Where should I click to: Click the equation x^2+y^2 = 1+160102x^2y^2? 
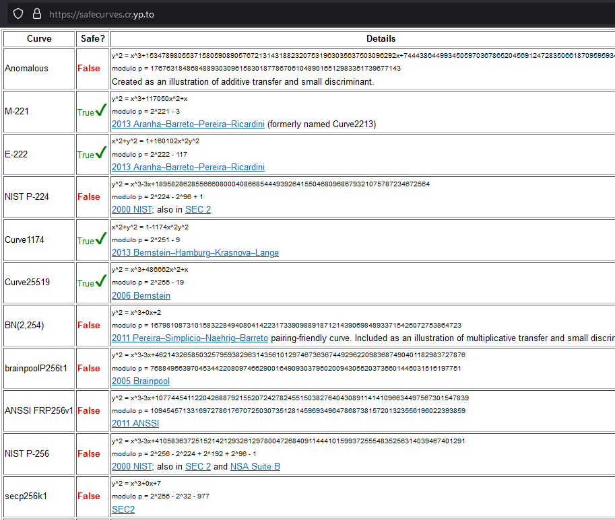[x=156, y=141]
